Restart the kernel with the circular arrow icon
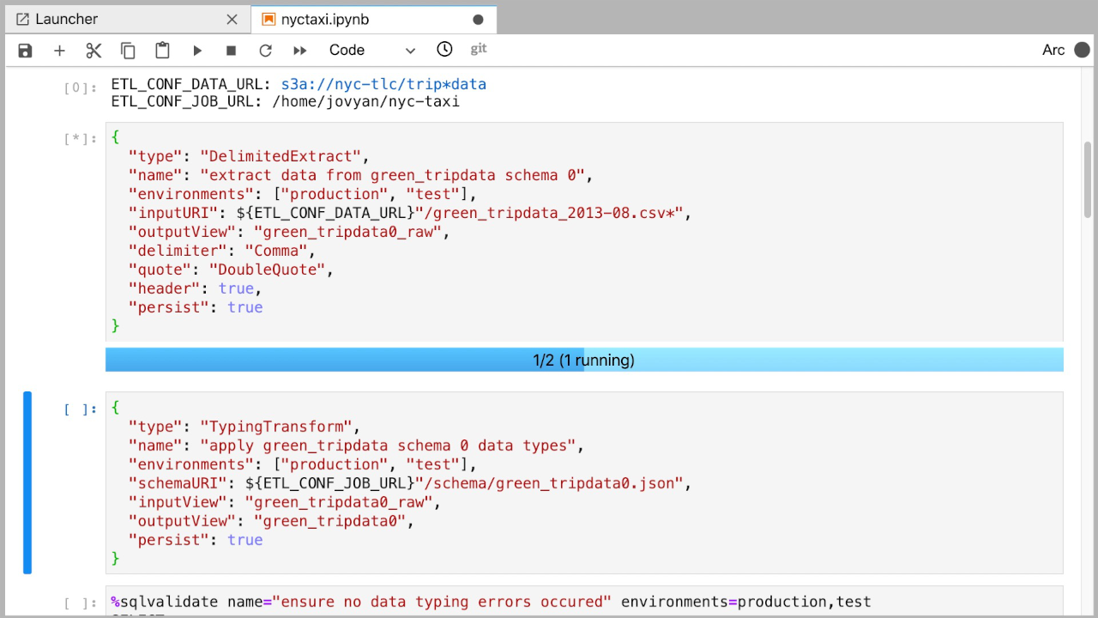 (265, 51)
